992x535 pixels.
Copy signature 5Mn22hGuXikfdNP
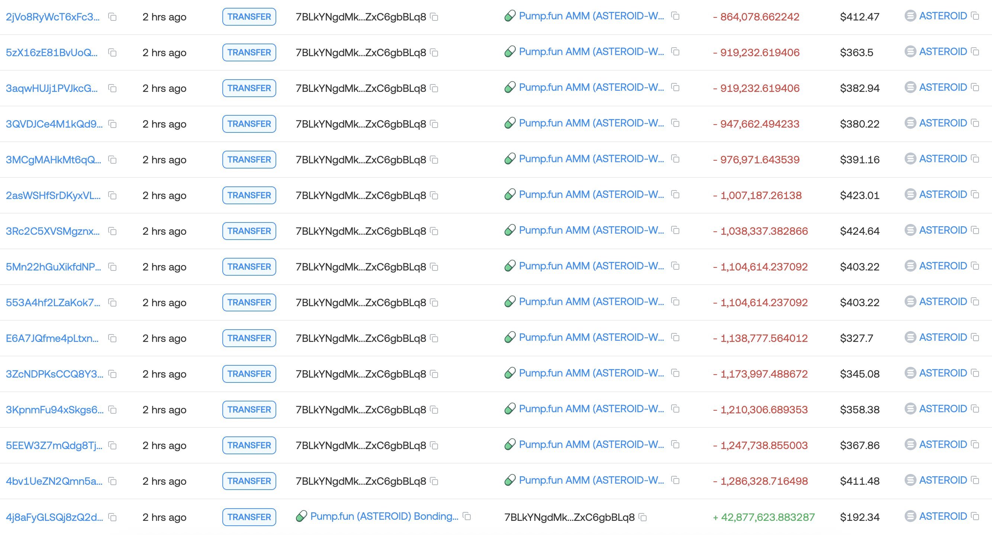[112, 267]
